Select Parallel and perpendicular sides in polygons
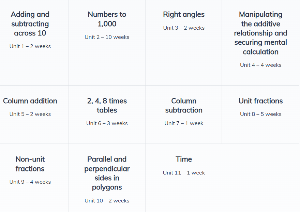This screenshot has height=212, width=300. point(107,173)
